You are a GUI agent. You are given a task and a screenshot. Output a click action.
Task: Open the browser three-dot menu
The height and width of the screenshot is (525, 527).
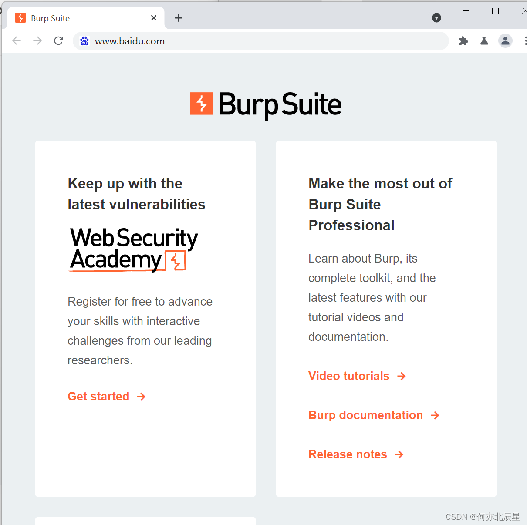(x=525, y=41)
